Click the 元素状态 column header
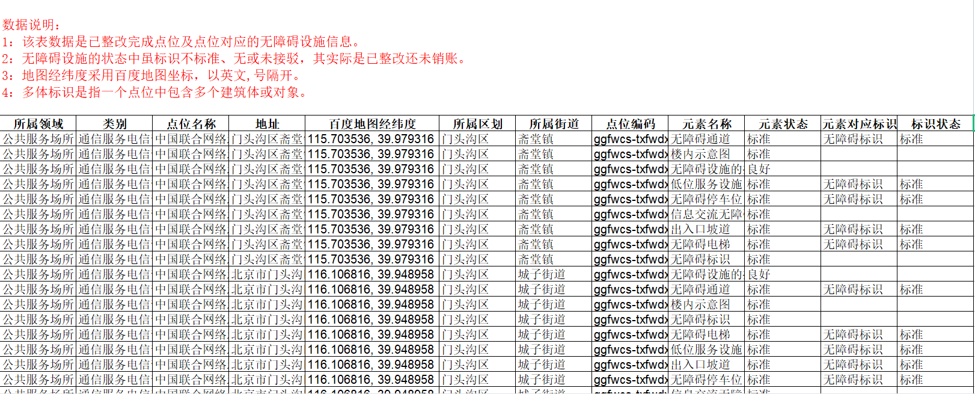 [x=783, y=124]
